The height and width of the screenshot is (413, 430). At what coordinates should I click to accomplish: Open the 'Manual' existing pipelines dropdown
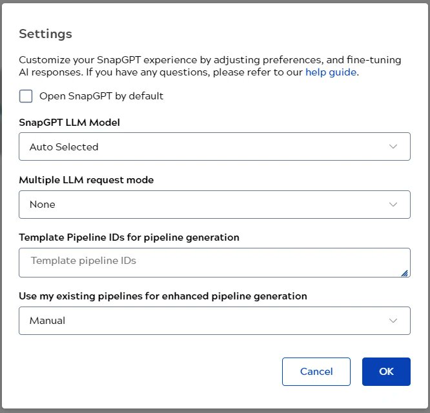pyautogui.click(x=215, y=321)
